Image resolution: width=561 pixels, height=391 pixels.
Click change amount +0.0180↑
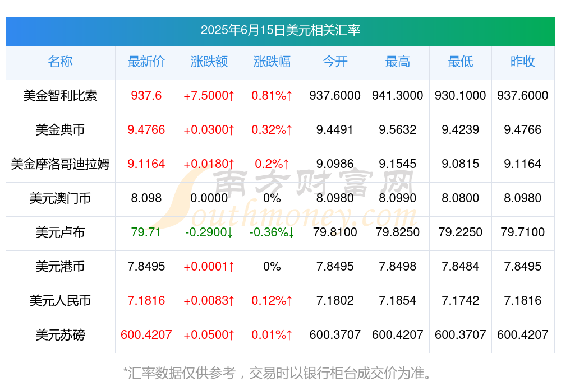pyautogui.click(x=209, y=164)
